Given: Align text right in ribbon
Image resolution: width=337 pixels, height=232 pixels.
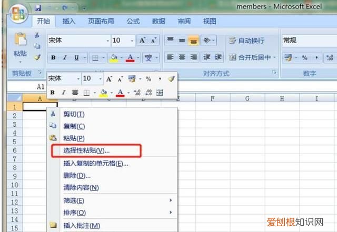Looking at the screenshot, I should pos(193,57).
